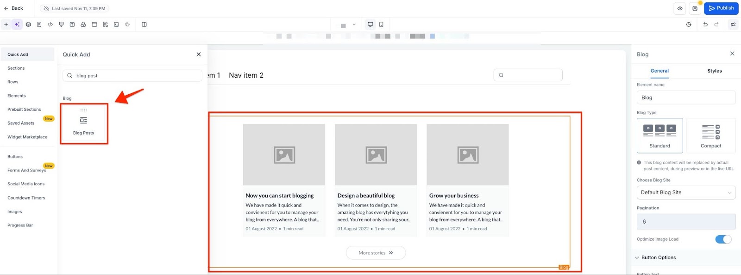Viewport: 741px width, 275px height.
Task: Select the Compact blog type
Action: coord(710,135)
